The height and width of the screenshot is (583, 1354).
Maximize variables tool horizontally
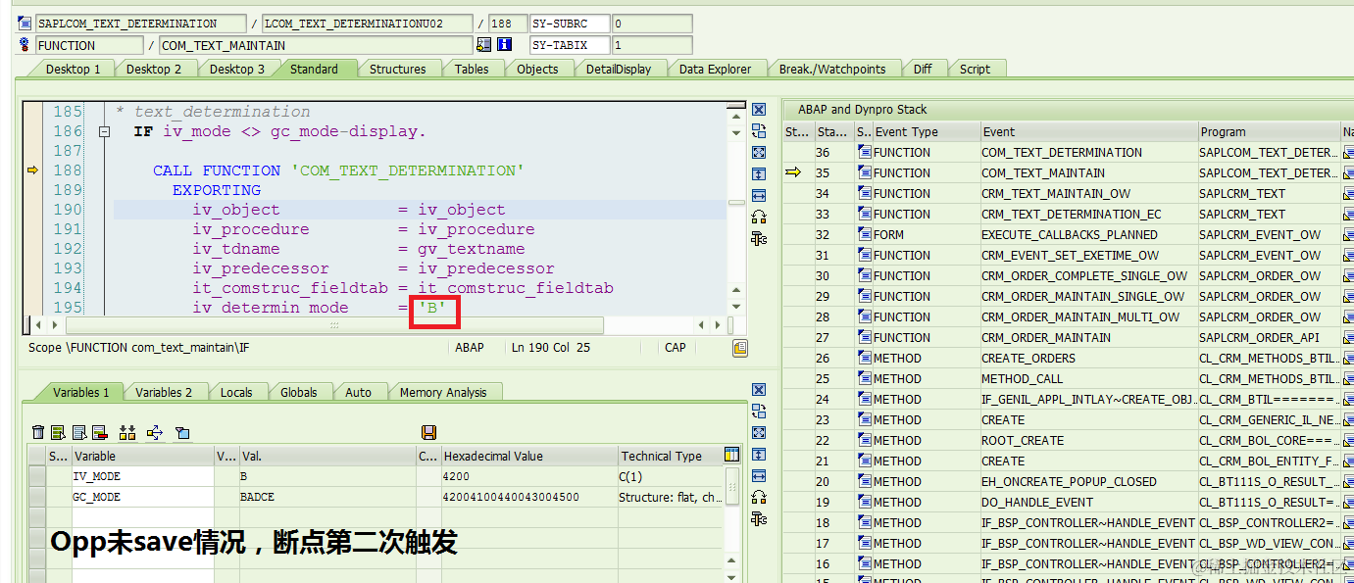pyautogui.click(x=759, y=476)
